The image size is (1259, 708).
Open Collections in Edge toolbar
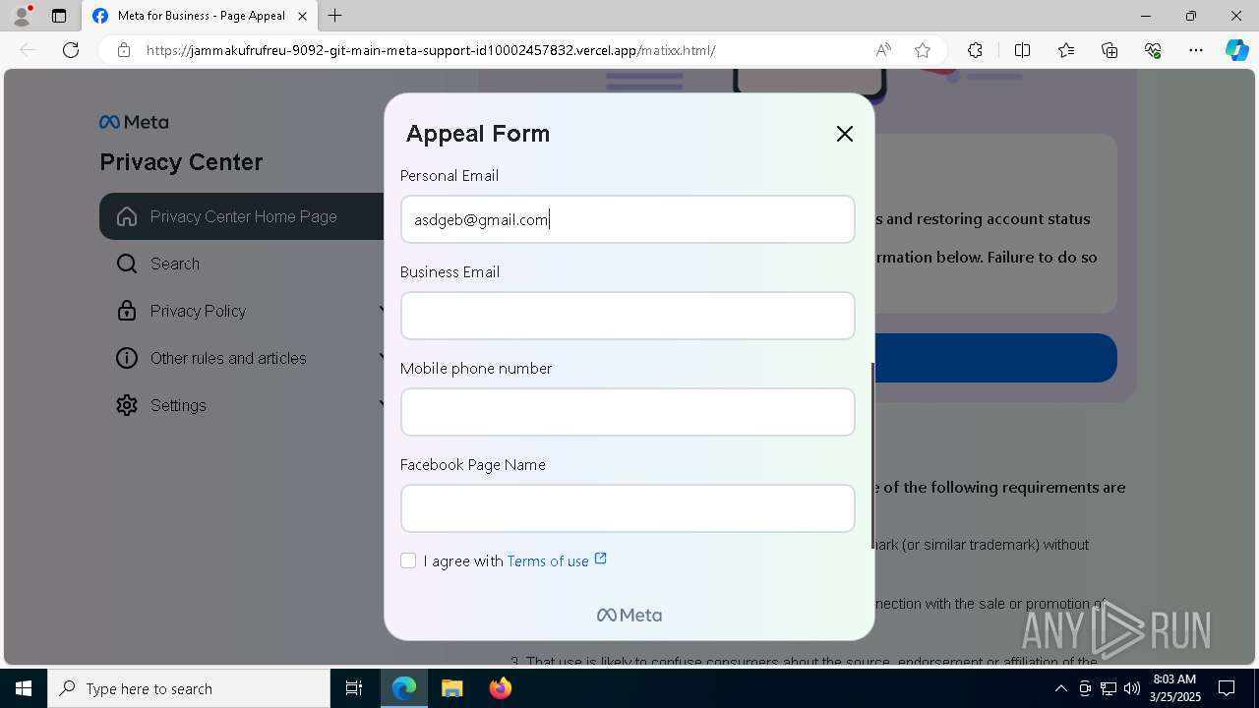coord(1109,50)
